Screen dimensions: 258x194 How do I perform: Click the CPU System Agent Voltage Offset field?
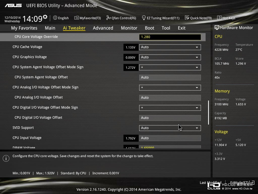tap(170, 77)
